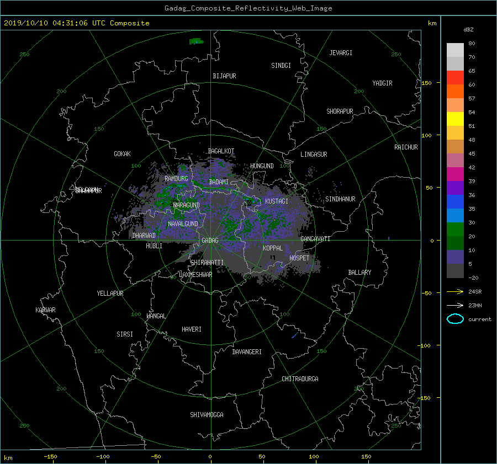497x464 pixels.
Task: Click the KUSTAGI city label
Action: pyautogui.click(x=277, y=201)
